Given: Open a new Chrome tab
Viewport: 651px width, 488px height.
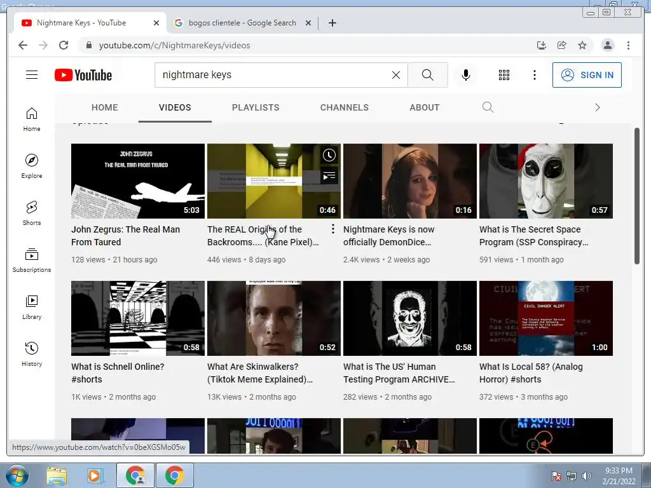Looking at the screenshot, I should pyautogui.click(x=332, y=23).
